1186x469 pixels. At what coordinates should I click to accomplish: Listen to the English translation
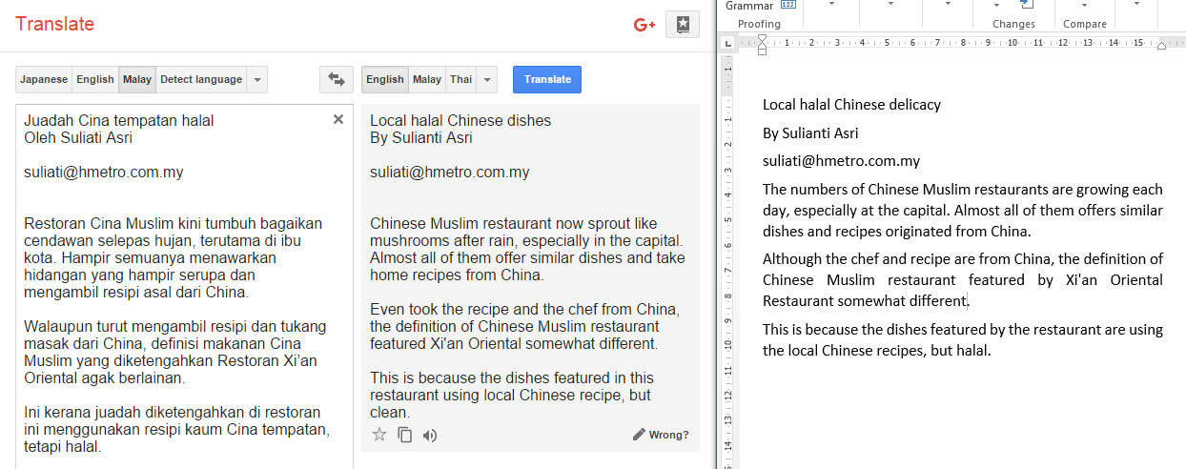click(430, 435)
